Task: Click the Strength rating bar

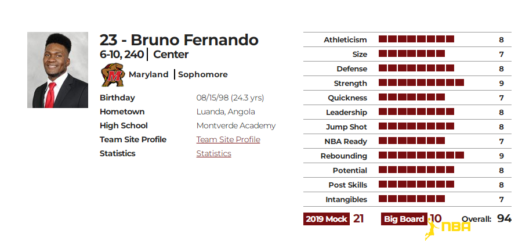Action: (x=421, y=82)
